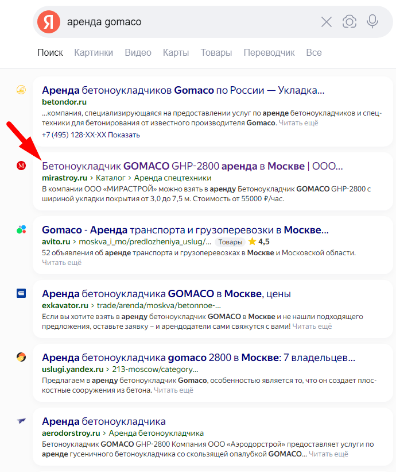Open Аренда бетоноукладчика breadcrumb under aerodorstroy.ru
This screenshot has height=472, width=396.
coord(156,433)
